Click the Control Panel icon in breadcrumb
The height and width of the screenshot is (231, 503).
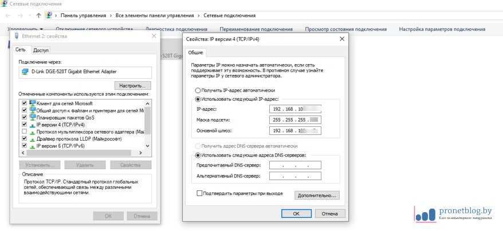click(50, 15)
